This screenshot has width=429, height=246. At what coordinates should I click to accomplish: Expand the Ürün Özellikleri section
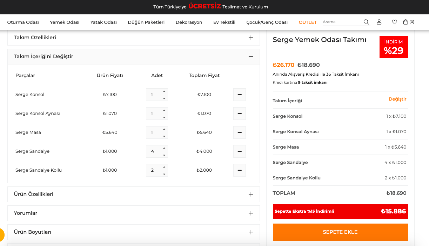click(134, 194)
